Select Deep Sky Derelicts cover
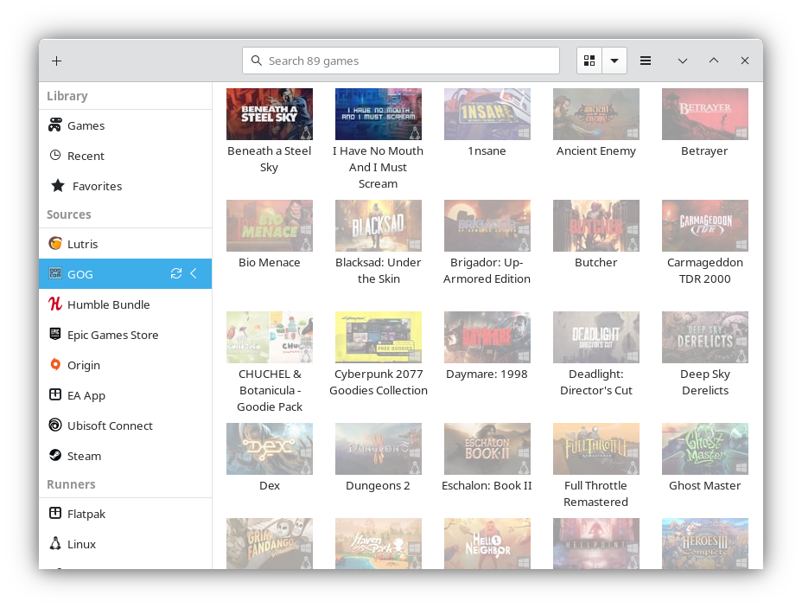This screenshot has width=802, height=608. pos(705,337)
